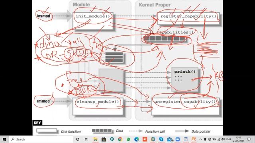
Task: Open the Action Center notifications icon
Action: coord(249,139)
